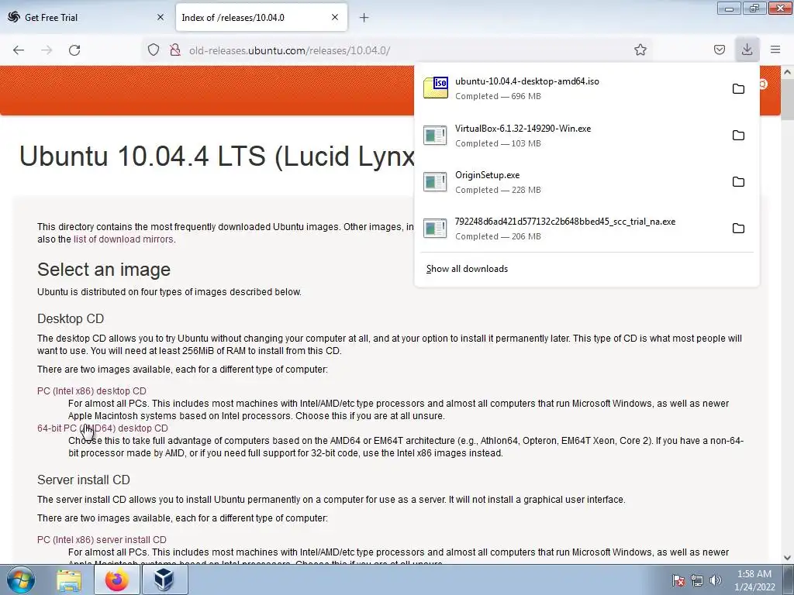Open VirtualBox from the taskbar

coord(164,580)
